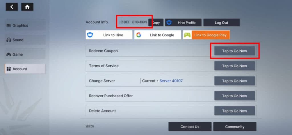Click the Delete Account label
The width and height of the screenshot is (292, 135).
tap(102, 111)
